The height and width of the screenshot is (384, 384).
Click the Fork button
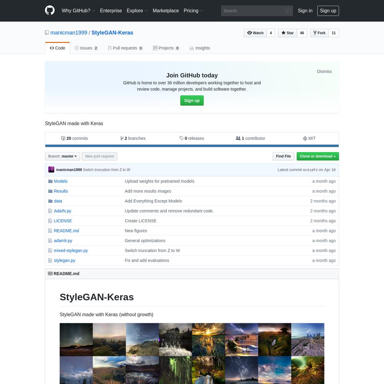coord(319,33)
